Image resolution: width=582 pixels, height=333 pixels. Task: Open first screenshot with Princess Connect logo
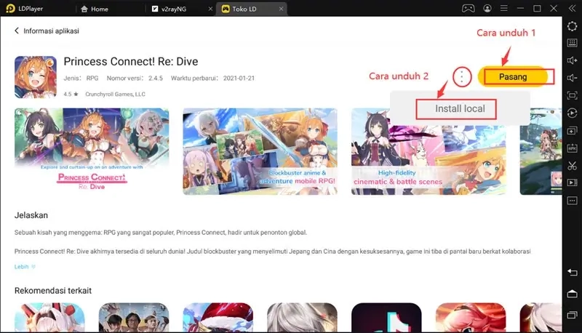tap(92, 151)
